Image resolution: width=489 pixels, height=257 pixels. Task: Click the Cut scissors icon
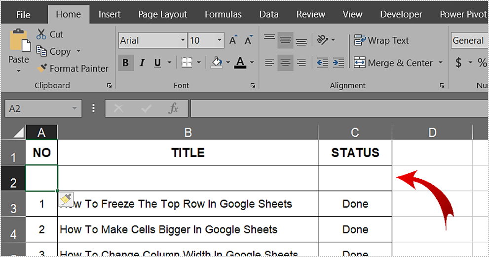(x=41, y=34)
